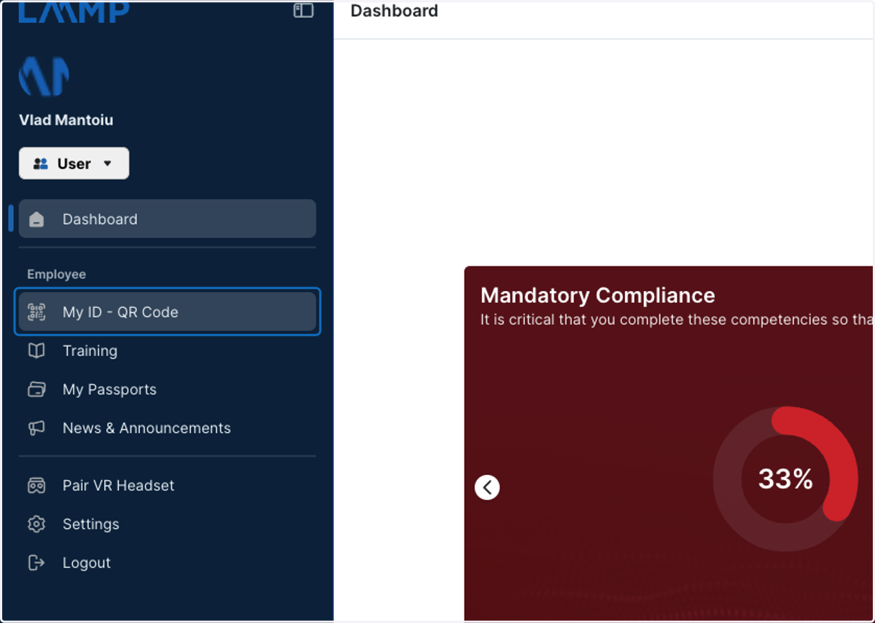875x623 pixels.
Task: Click the Settings gear icon
Action: (36, 524)
